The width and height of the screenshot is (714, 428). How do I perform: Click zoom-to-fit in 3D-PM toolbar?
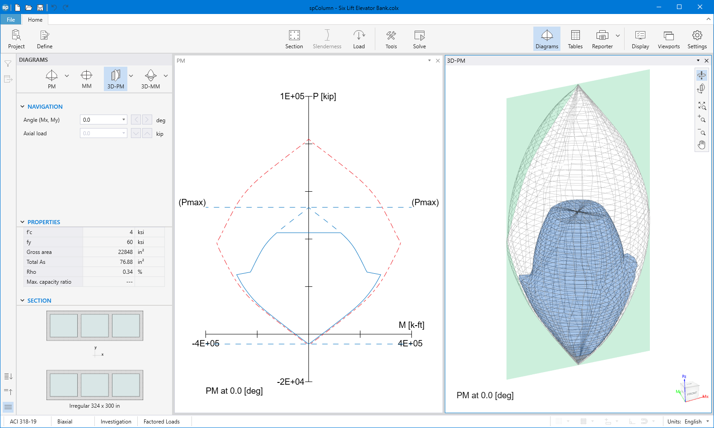[x=701, y=106]
